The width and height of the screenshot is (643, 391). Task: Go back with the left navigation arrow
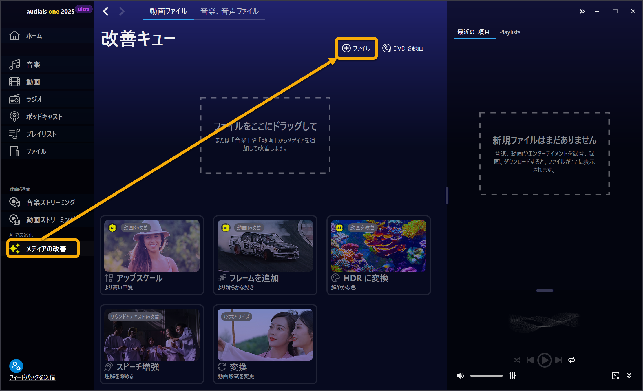pos(106,11)
